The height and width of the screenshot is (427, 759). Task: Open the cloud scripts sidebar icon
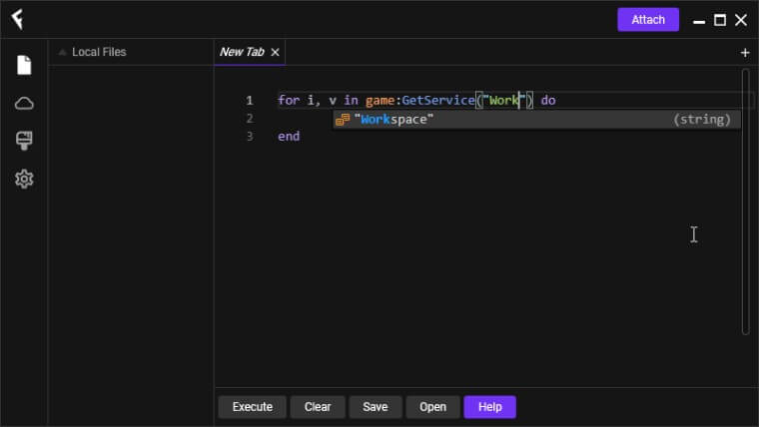tap(24, 104)
